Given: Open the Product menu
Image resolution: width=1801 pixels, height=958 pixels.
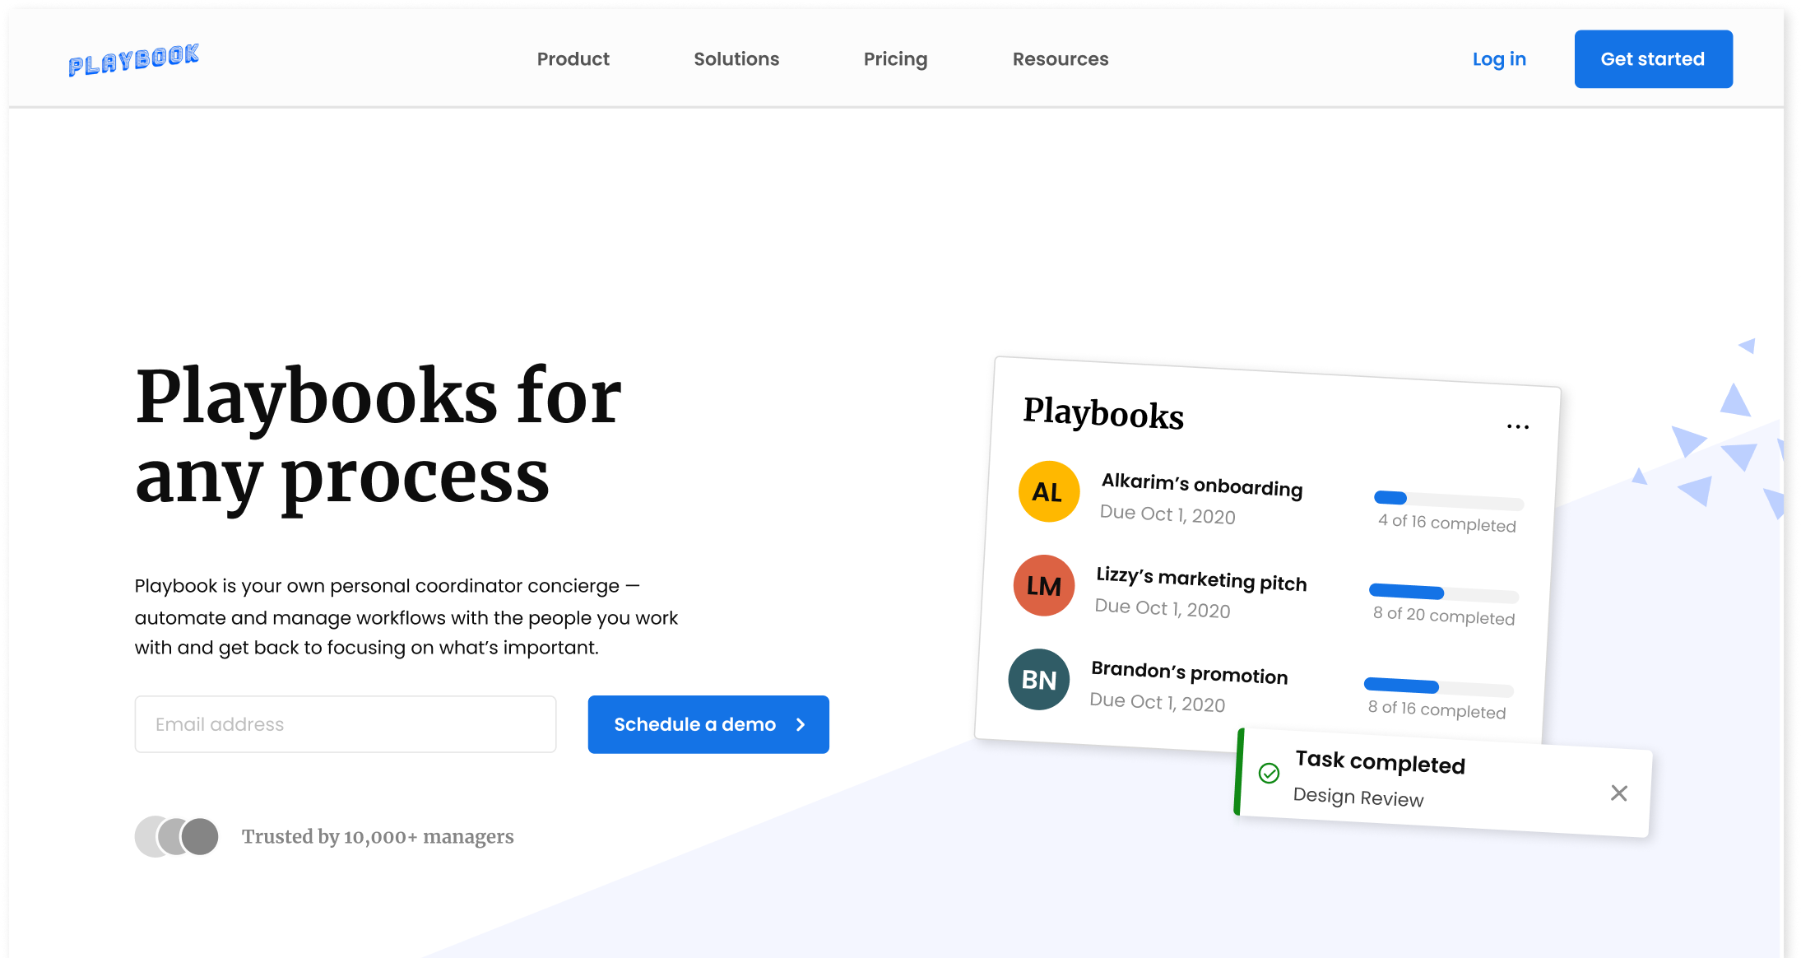Looking at the screenshot, I should pos(573,59).
